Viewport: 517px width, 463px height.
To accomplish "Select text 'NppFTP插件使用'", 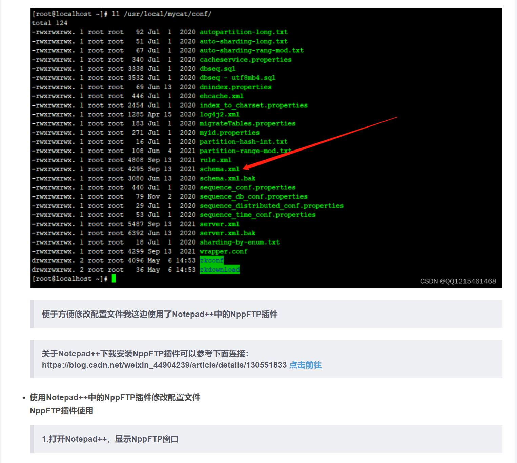I will tap(62, 411).
